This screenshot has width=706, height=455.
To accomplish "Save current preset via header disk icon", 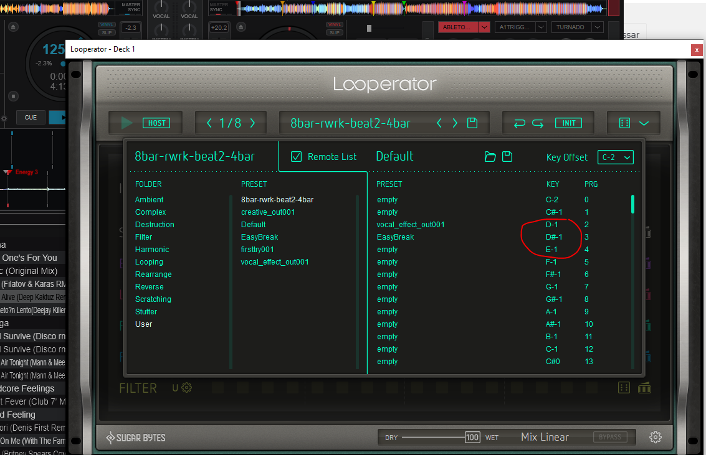I will point(472,123).
